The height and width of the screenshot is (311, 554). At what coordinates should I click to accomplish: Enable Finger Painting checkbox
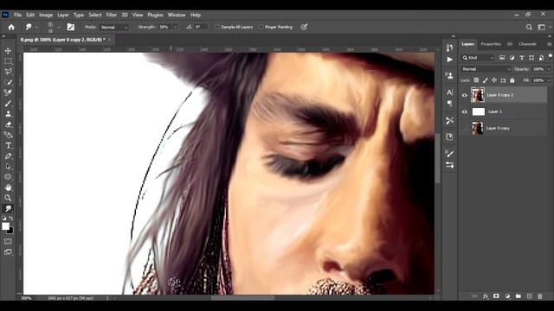(261, 27)
